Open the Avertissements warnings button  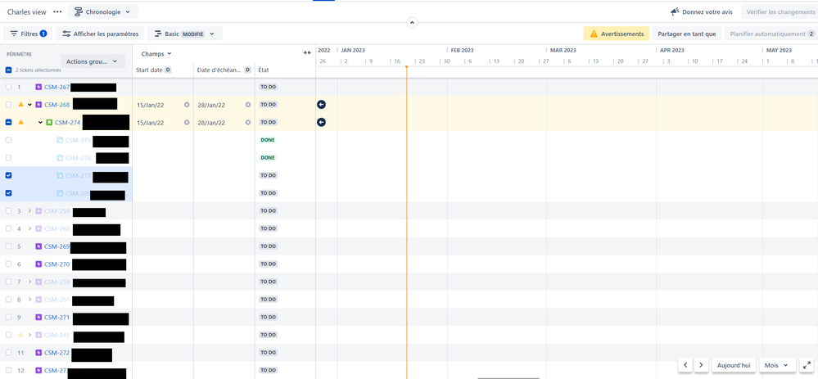coord(616,34)
